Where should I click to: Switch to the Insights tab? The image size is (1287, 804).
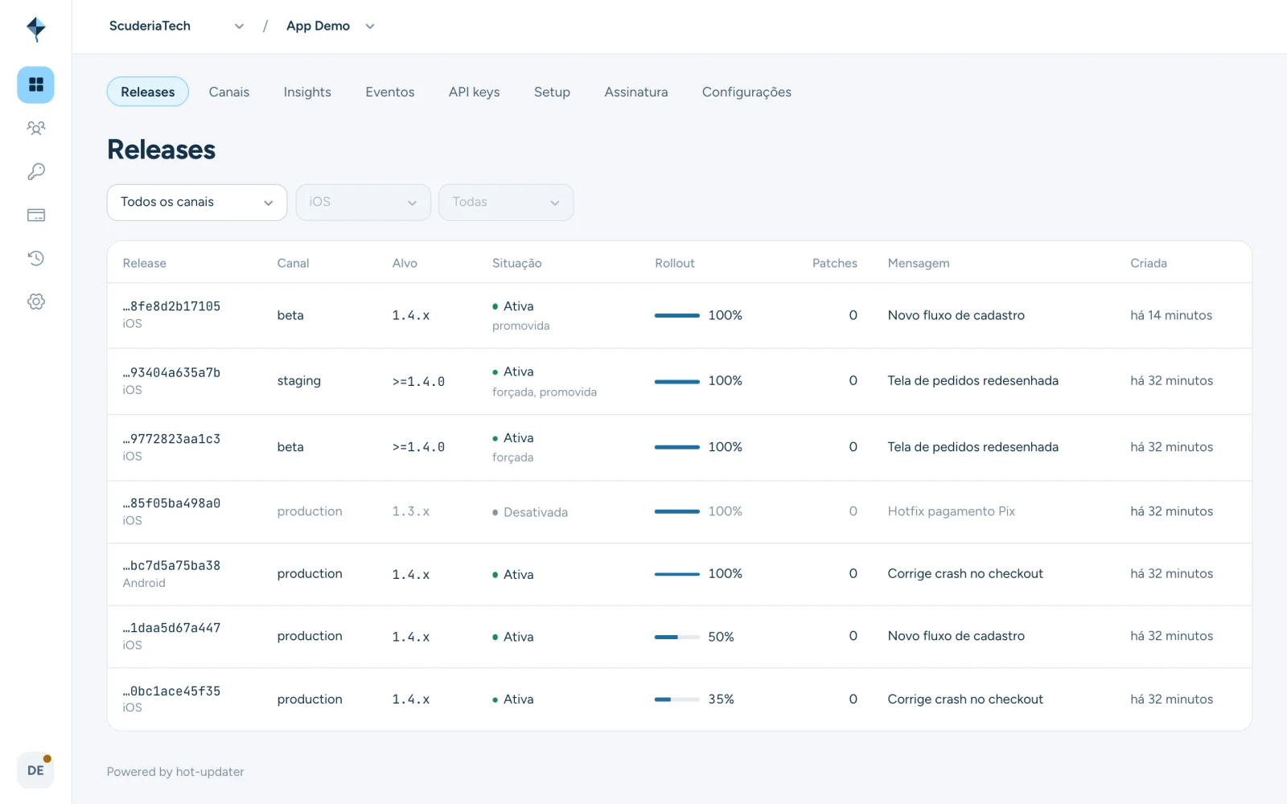click(307, 92)
